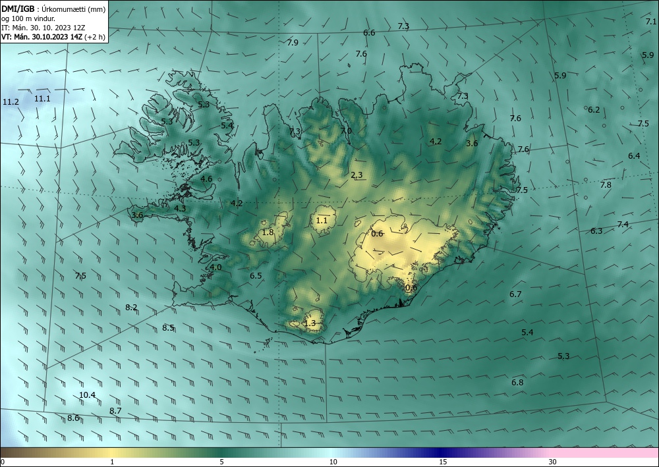The image size is (659, 467).
Task: Click the 30 tick on the colour scale
Action: point(553,462)
